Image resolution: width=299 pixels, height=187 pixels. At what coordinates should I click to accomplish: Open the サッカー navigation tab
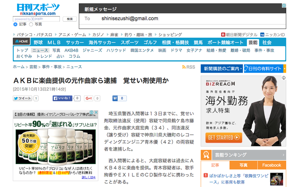(x=75, y=42)
